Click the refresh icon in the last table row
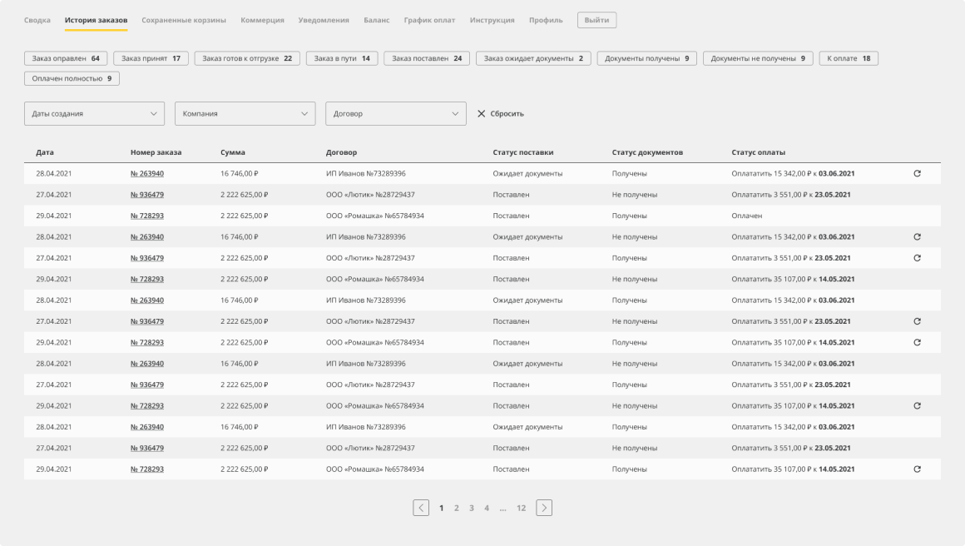 tap(917, 469)
